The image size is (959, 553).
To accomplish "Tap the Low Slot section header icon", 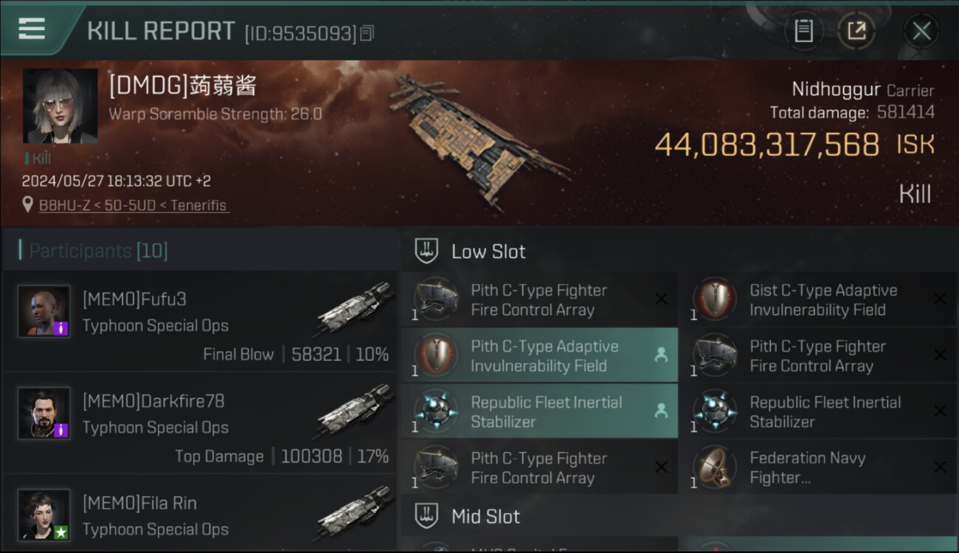I will pos(427,251).
